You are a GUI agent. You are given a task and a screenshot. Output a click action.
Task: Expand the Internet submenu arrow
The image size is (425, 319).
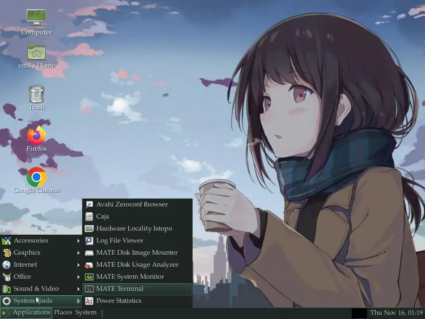tap(78, 265)
